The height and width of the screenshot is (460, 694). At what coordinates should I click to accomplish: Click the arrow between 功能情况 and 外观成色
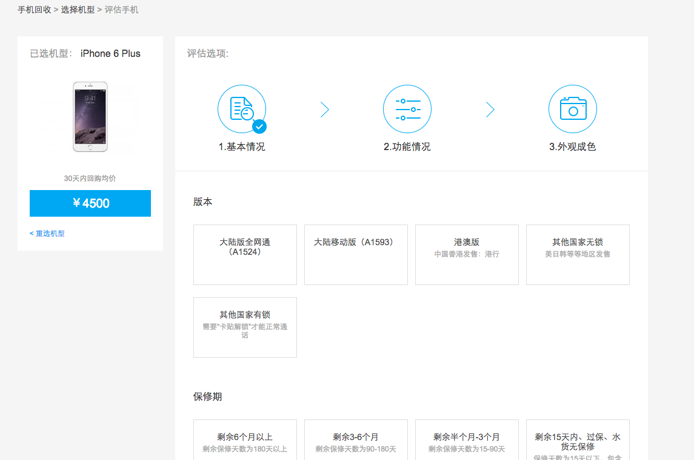click(490, 109)
